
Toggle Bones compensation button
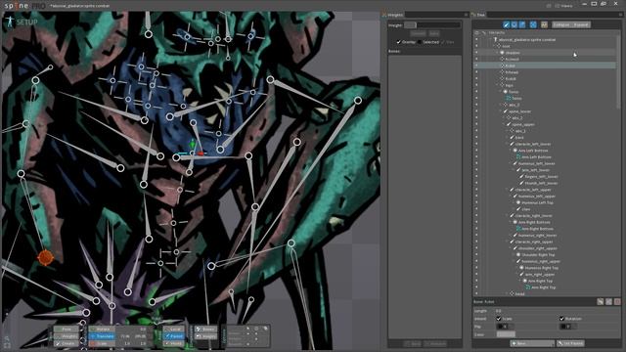point(206,330)
